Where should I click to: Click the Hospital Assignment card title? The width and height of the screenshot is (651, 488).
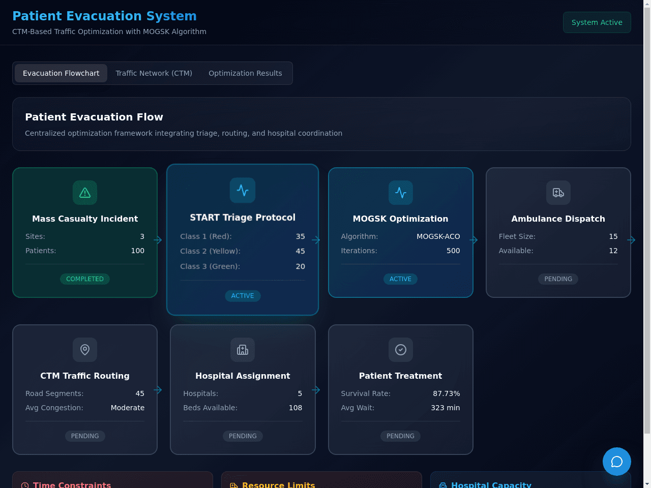click(243, 376)
